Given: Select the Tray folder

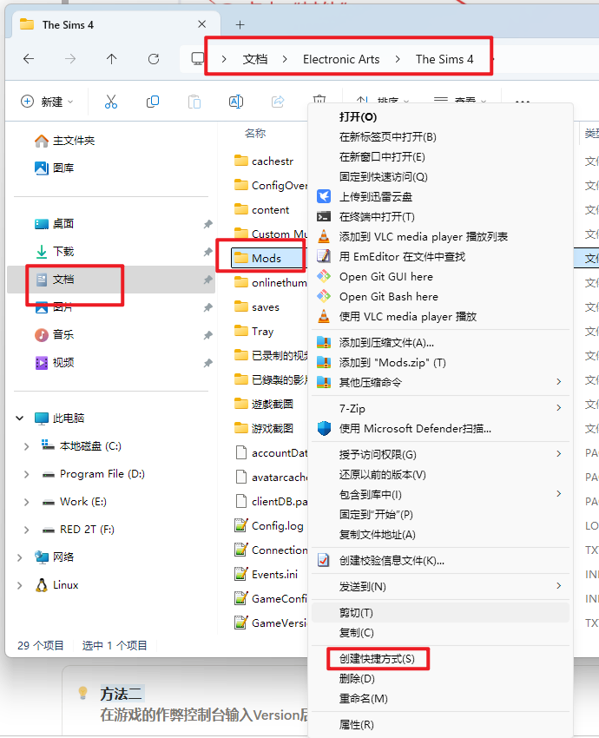Looking at the screenshot, I should 253,332.
